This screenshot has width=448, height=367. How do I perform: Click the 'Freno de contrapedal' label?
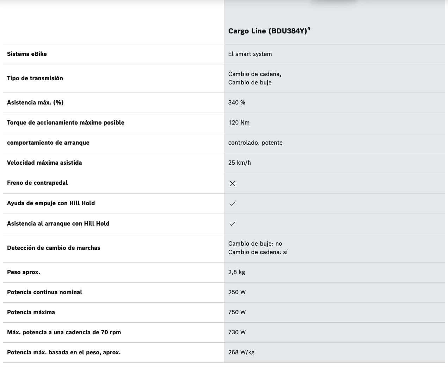[37, 183]
